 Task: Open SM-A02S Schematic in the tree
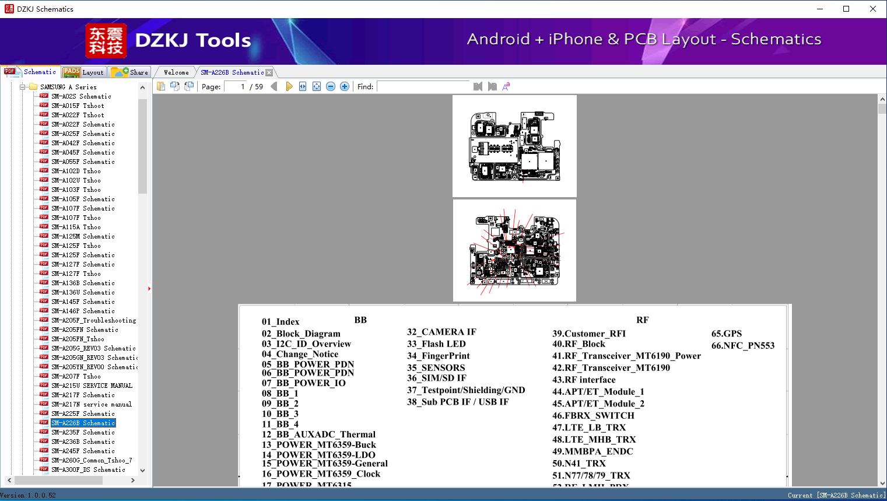click(x=81, y=96)
